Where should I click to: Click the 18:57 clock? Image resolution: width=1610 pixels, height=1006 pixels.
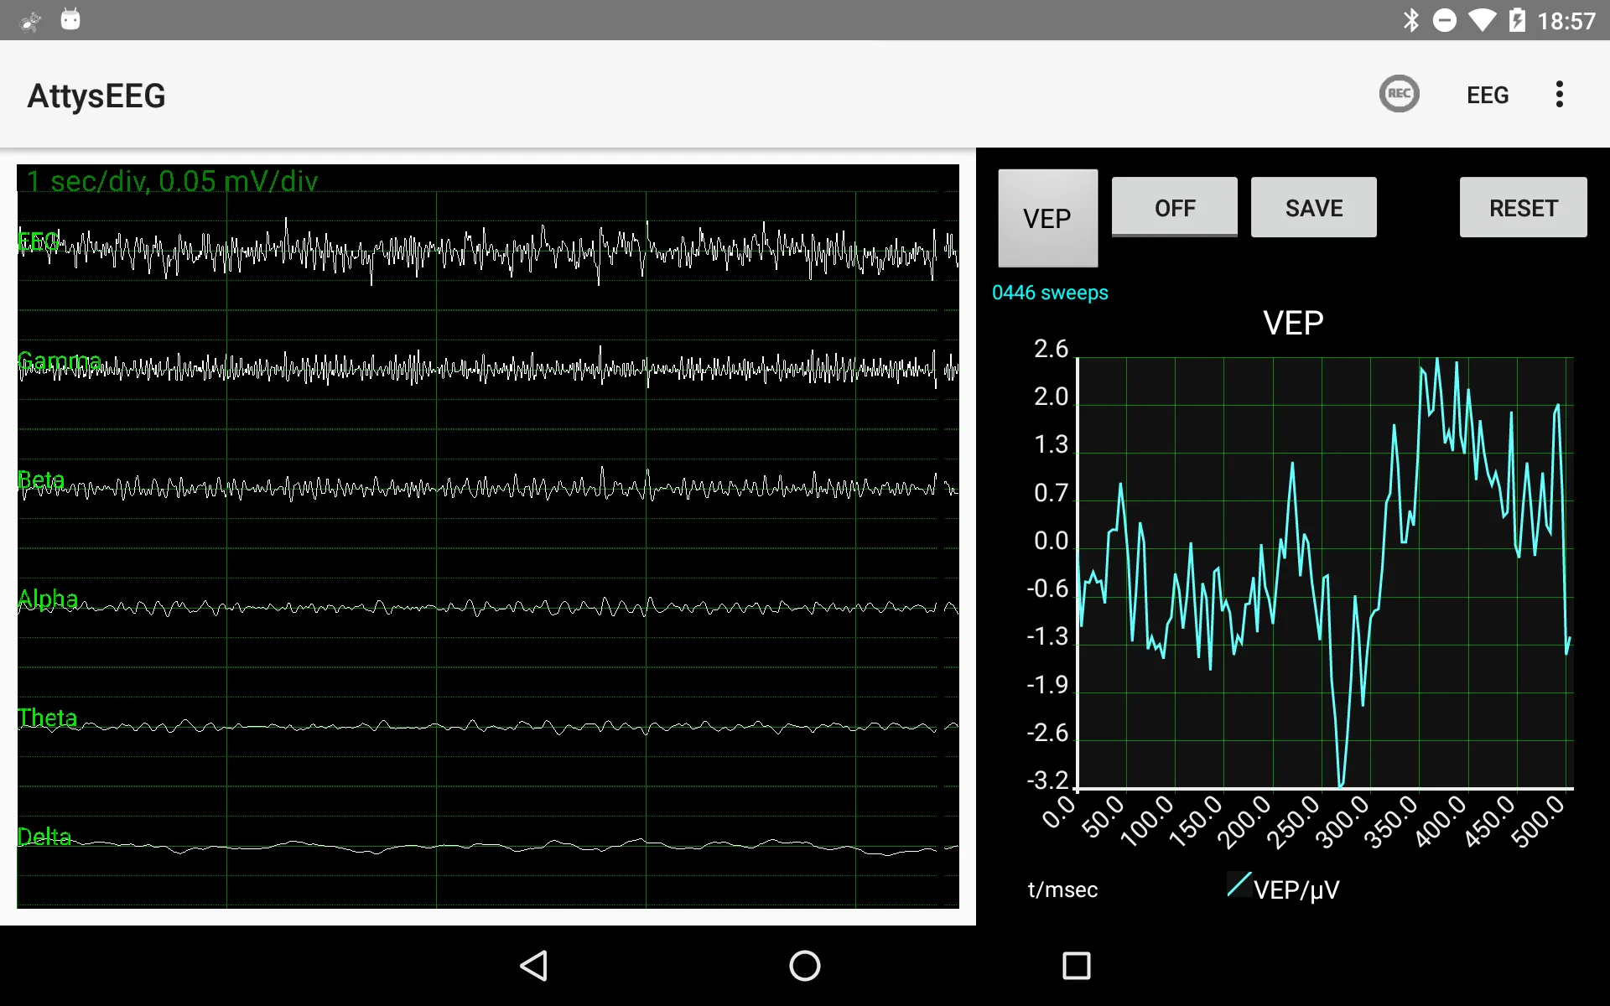pos(1566,21)
